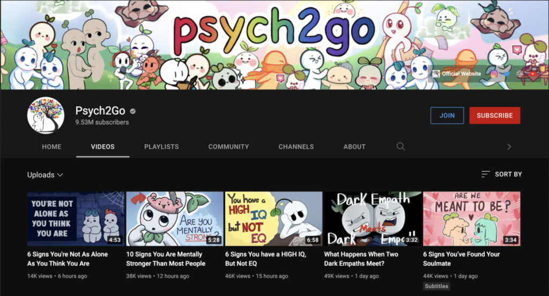
Task: Click the '9.53M subscribers' text
Action: coord(102,122)
